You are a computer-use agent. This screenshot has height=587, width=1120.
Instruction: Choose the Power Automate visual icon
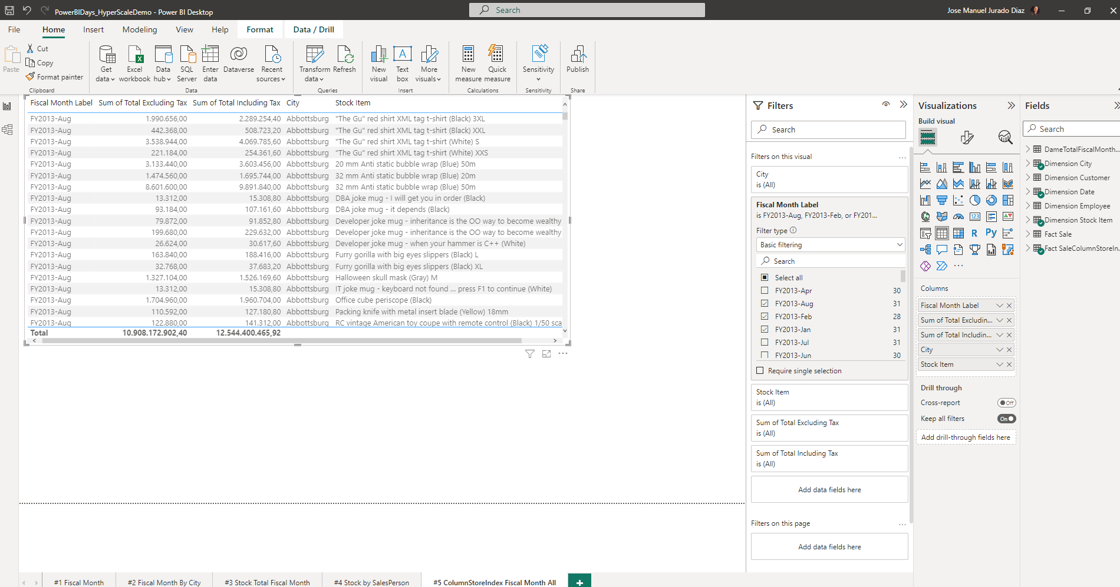point(942,266)
